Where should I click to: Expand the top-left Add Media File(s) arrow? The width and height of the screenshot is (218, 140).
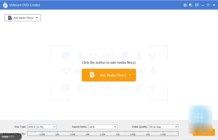coord(37,18)
